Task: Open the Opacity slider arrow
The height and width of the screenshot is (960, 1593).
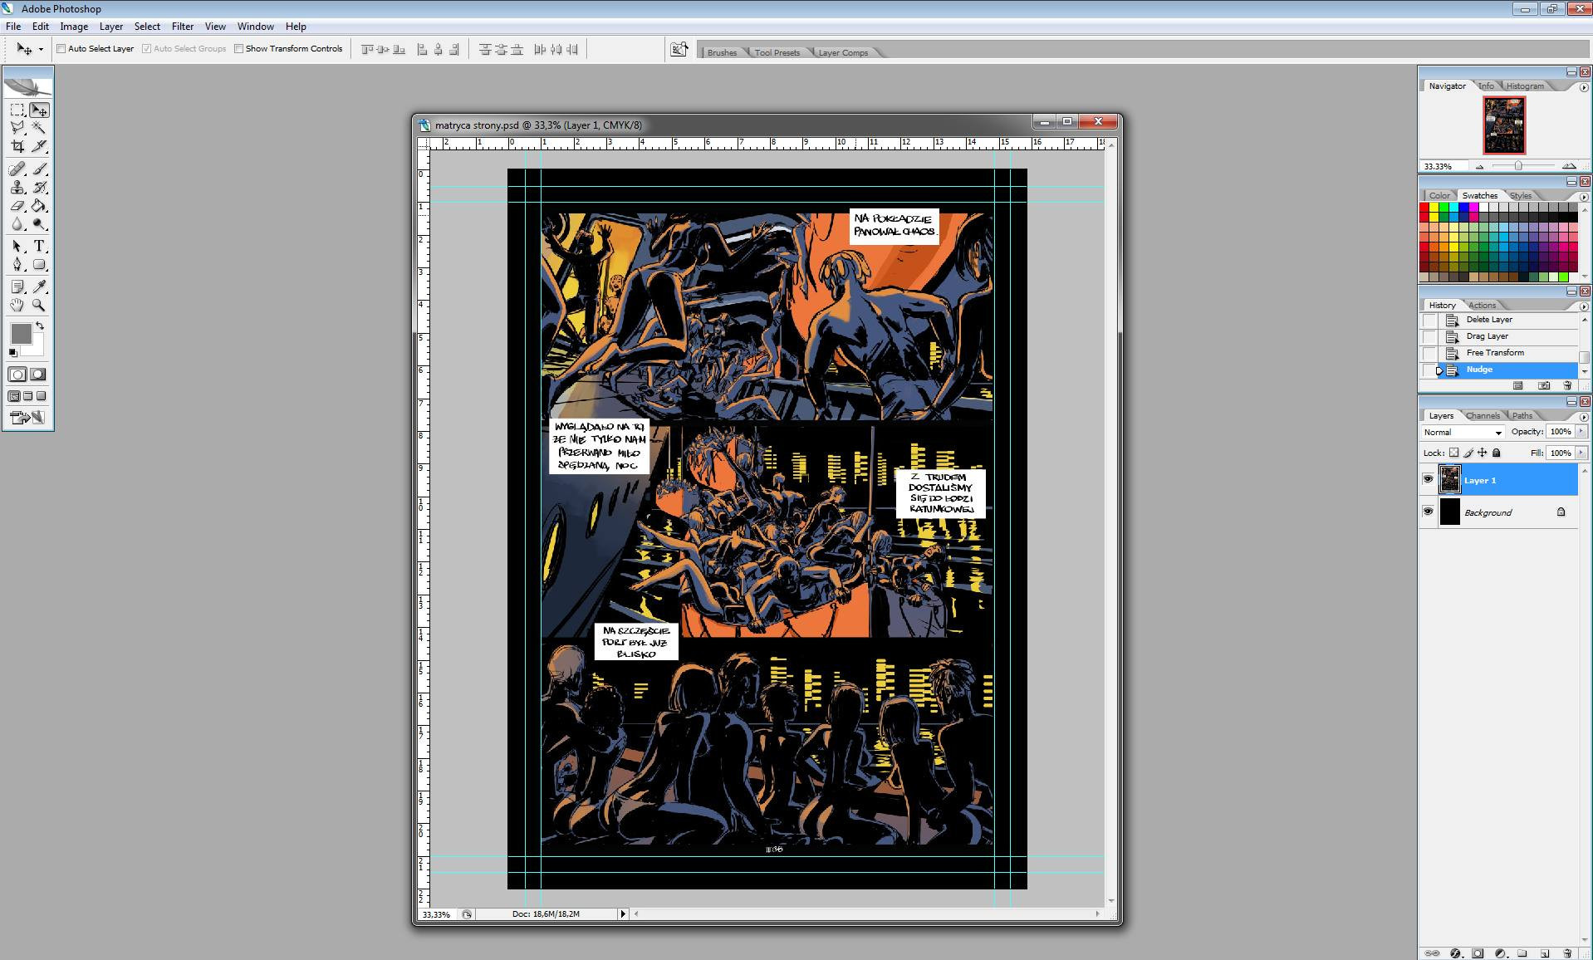Action: pos(1581,431)
